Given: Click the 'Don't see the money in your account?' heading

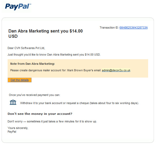Looking at the screenshot, I should click(x=40, y=114).
